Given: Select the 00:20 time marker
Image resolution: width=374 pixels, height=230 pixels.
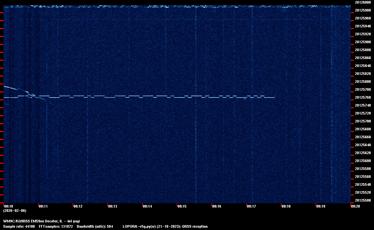Looking at the screenshot, I should tap(355, 206).
